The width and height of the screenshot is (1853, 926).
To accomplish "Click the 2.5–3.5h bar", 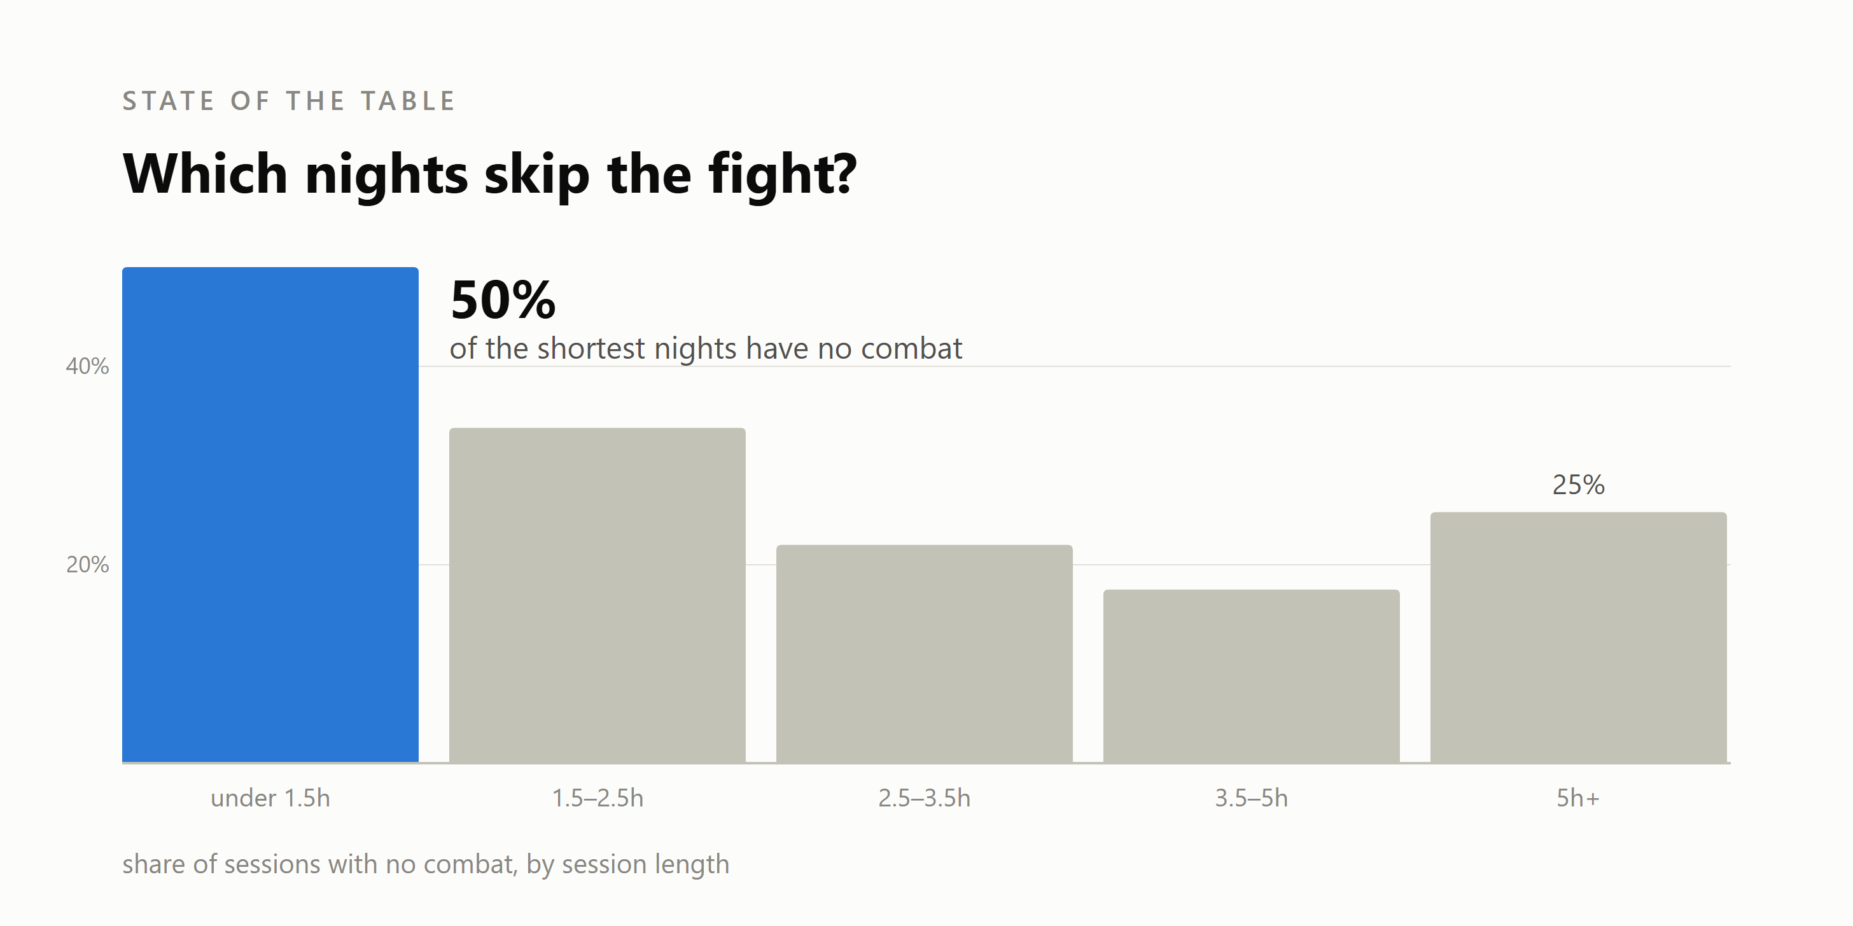I will pyautogui.click(x=925, y=654).
